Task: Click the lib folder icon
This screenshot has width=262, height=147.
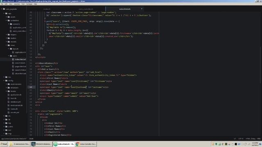Action: [x=7, y=120]
